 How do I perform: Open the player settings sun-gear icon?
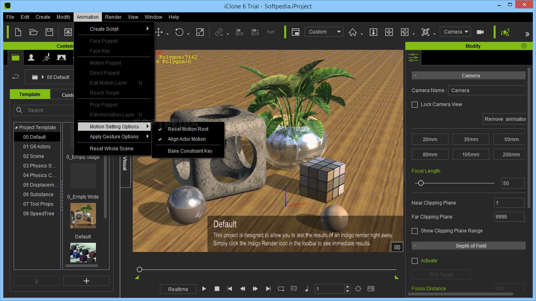tap(358, 289)
